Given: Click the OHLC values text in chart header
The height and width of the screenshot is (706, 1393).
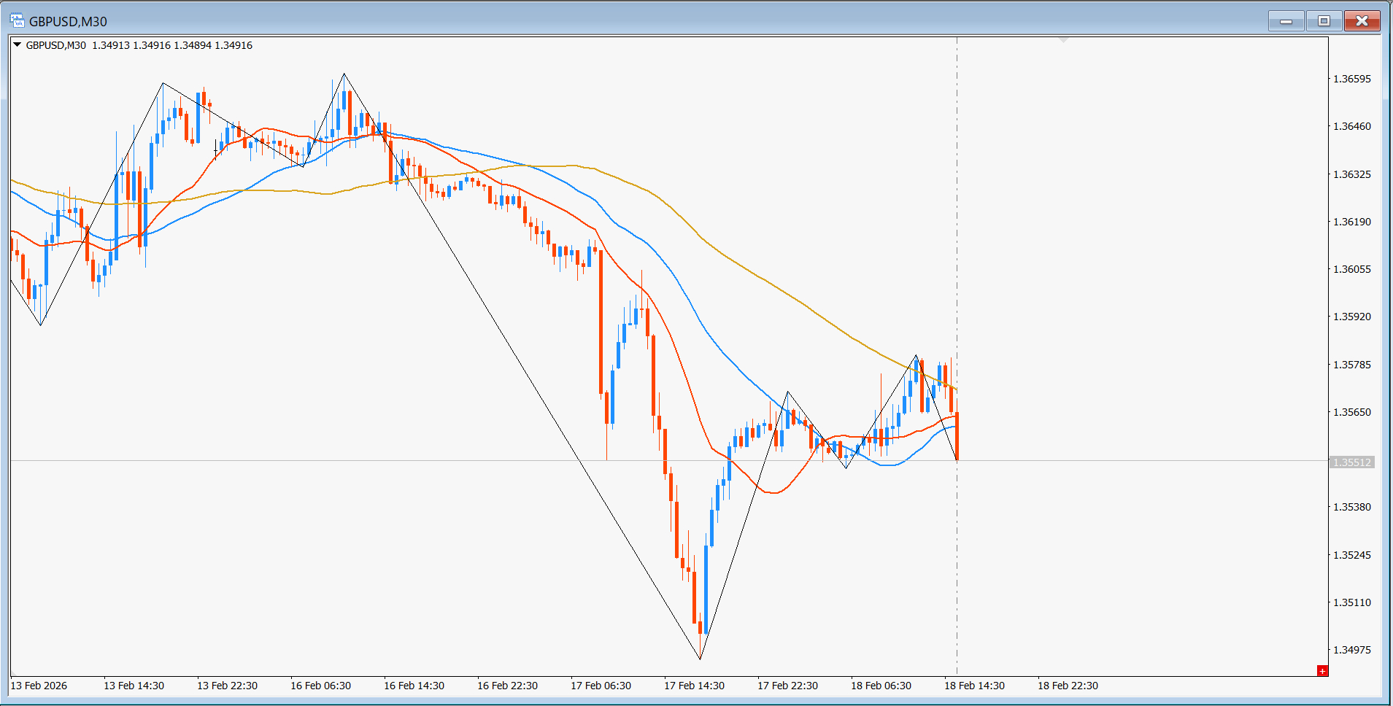Looking at the screenshot, I should point(172,45).
